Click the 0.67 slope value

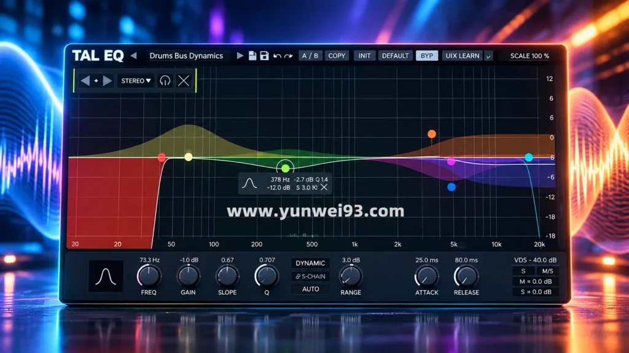tap(227, 260)
